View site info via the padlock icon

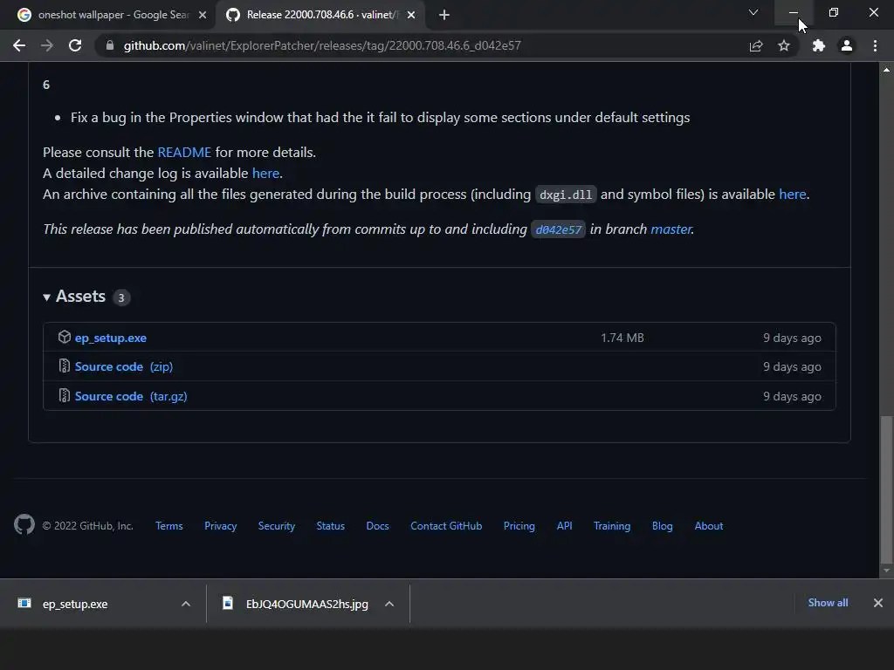[110, 45]
